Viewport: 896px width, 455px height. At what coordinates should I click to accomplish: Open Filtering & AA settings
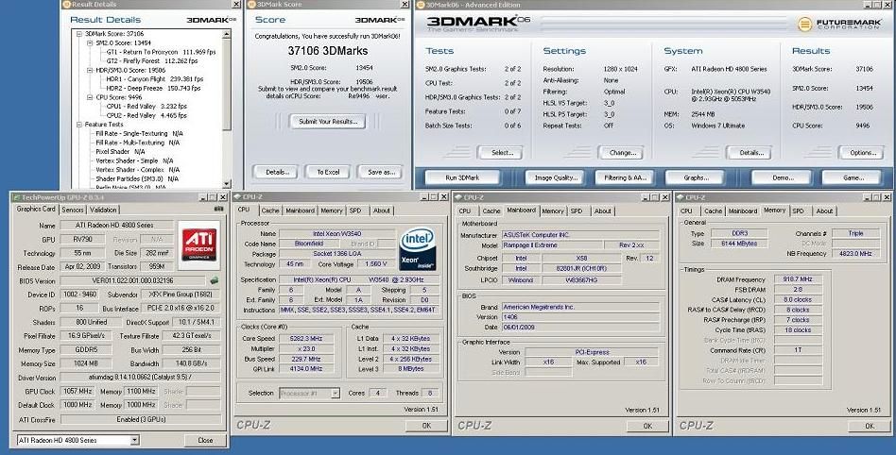coord(625,177)
